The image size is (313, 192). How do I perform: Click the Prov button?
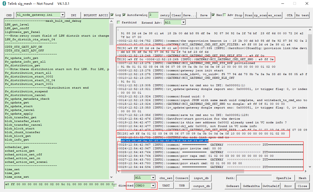[288, 186]
